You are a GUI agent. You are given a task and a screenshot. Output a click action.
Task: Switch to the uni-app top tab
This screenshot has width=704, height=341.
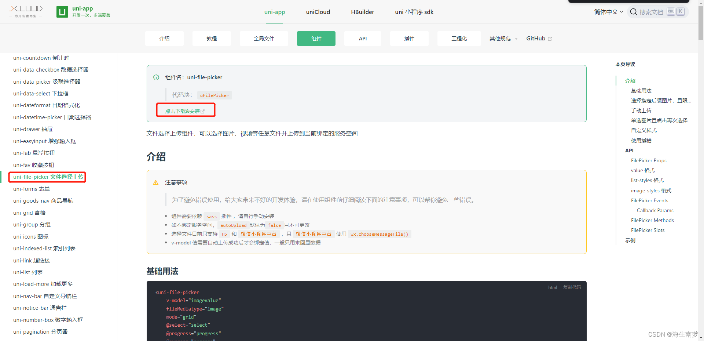click(x=275, y=12)
